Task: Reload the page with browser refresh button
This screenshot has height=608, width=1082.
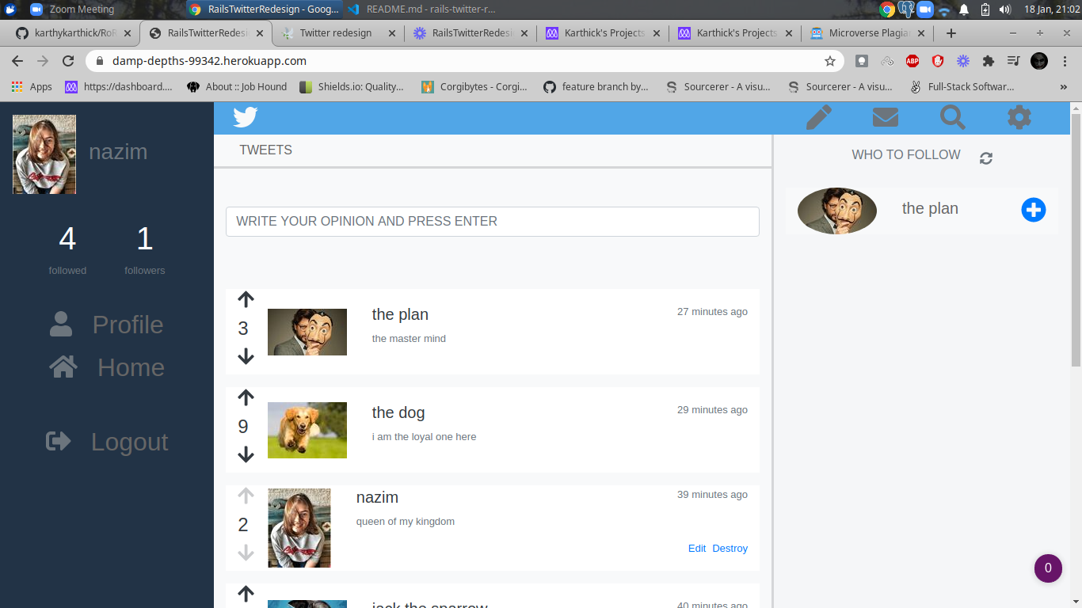Action: point(68,61)
